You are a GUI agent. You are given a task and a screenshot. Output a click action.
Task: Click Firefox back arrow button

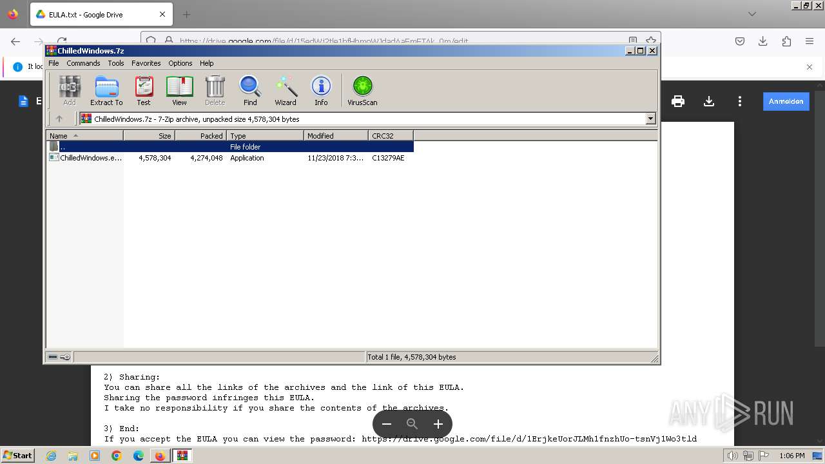15,41
